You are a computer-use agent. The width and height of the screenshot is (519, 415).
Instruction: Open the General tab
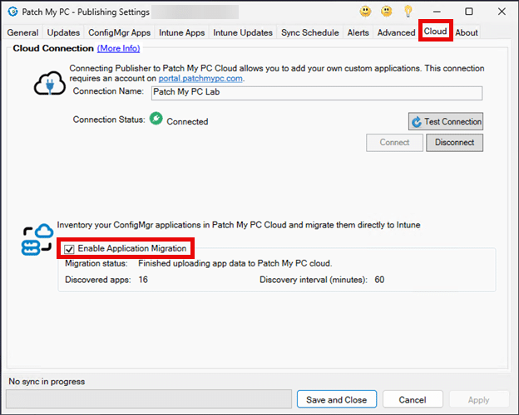22,32
